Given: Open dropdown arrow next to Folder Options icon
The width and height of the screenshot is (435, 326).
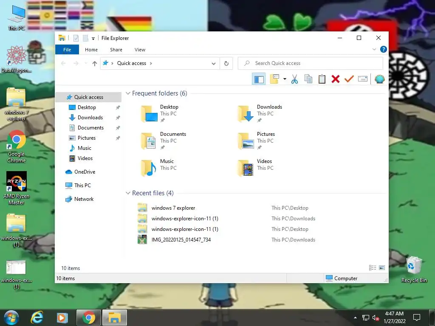Looking at the screenshot, I should (x=285, y=79).
